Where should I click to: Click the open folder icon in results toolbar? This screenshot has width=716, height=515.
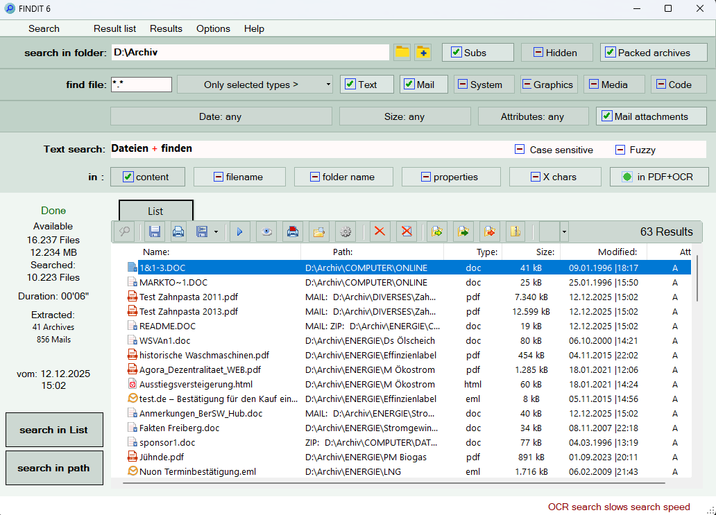tap(318, 232)
